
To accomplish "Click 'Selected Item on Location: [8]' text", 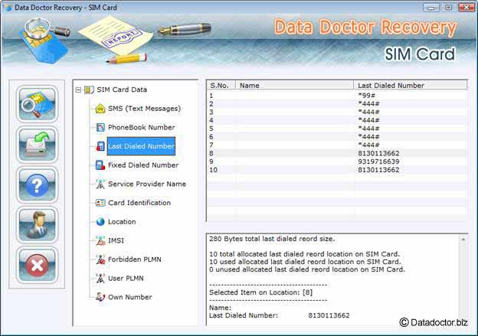I will coord(260,292).
